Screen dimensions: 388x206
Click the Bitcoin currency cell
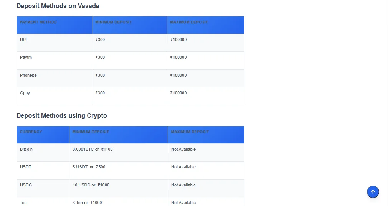click(x=43, y=152)
